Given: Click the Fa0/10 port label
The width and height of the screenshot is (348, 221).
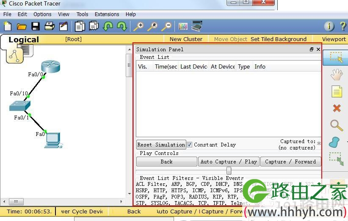Looking at the screenshot, I should coord(19,94).
